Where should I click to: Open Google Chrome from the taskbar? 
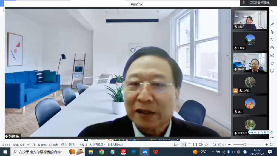(x=102, y=152)
